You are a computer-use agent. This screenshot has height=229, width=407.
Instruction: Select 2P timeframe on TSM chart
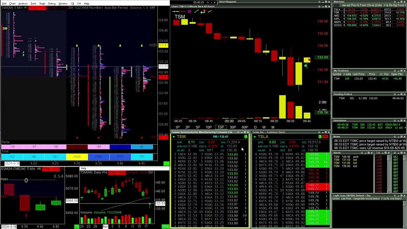tap(187, 127)
